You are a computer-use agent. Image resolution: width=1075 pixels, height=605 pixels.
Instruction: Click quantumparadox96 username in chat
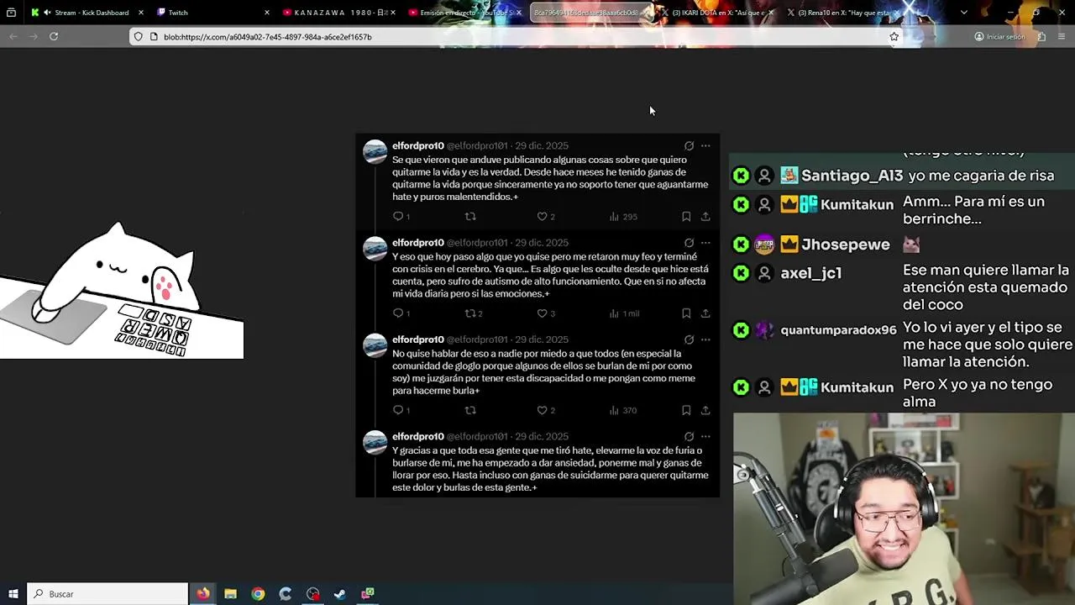point(838,330)
